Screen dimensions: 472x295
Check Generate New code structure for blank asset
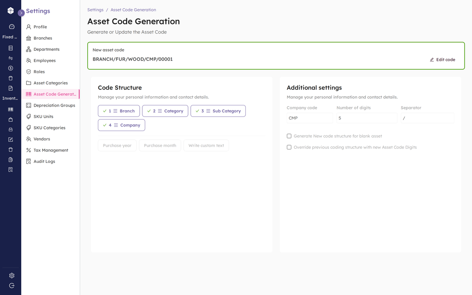click(x=289, y=136)
